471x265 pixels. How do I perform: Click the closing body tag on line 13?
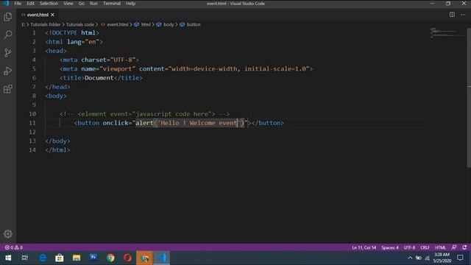click(x=57, y=141)
